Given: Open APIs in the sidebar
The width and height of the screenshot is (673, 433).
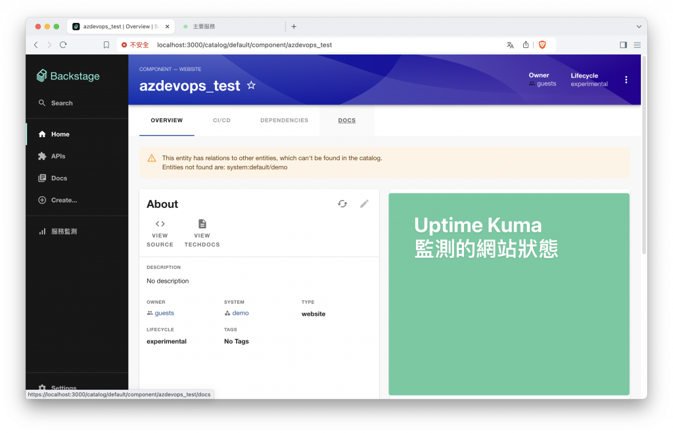Looking at the screenshot, I should coord(78,156).
